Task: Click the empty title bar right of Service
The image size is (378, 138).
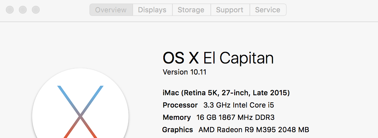Action: (x=329, y=10)
